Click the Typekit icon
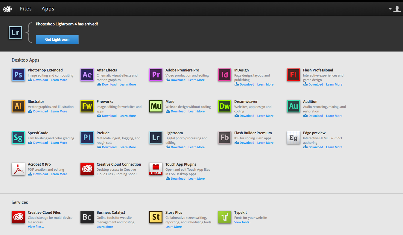Viewport: 403px width, 235px height. (225, 217)
